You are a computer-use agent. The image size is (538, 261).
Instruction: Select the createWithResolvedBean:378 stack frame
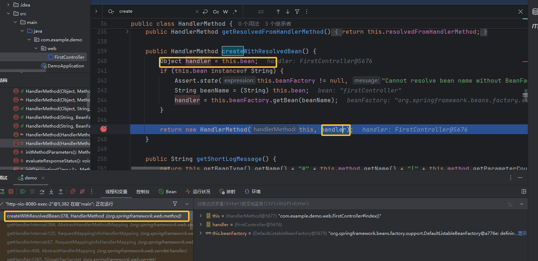pos(94,216)
